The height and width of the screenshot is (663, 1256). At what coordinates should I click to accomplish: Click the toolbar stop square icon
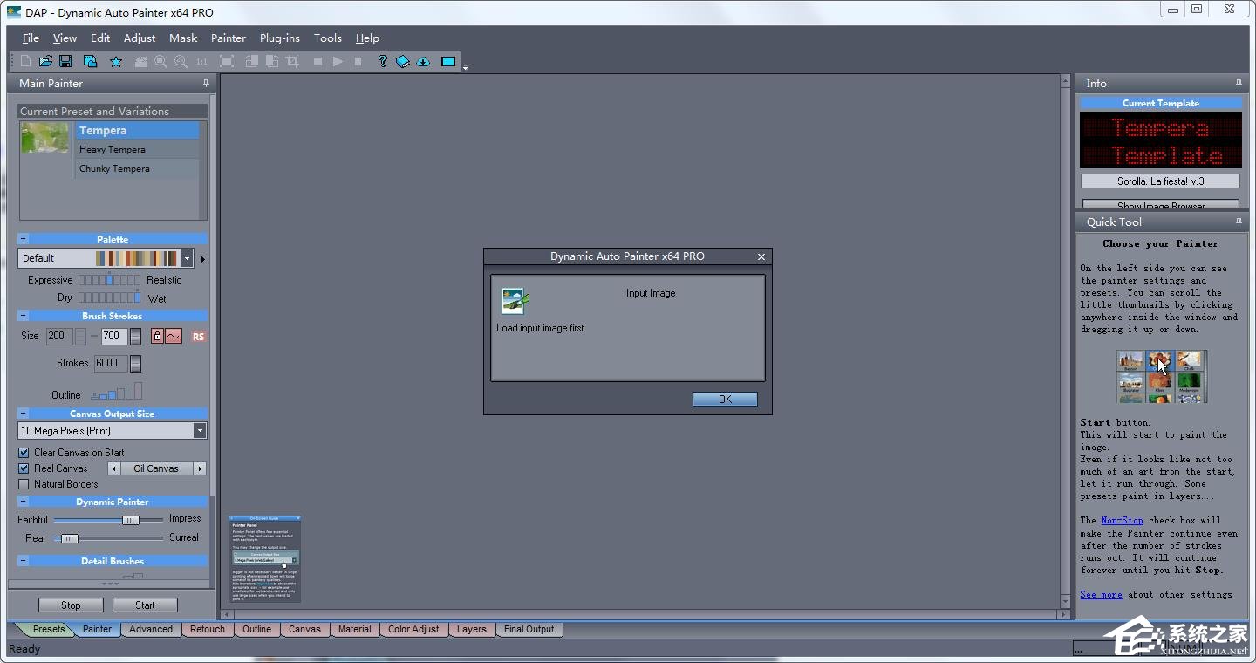tap(317, 61)
